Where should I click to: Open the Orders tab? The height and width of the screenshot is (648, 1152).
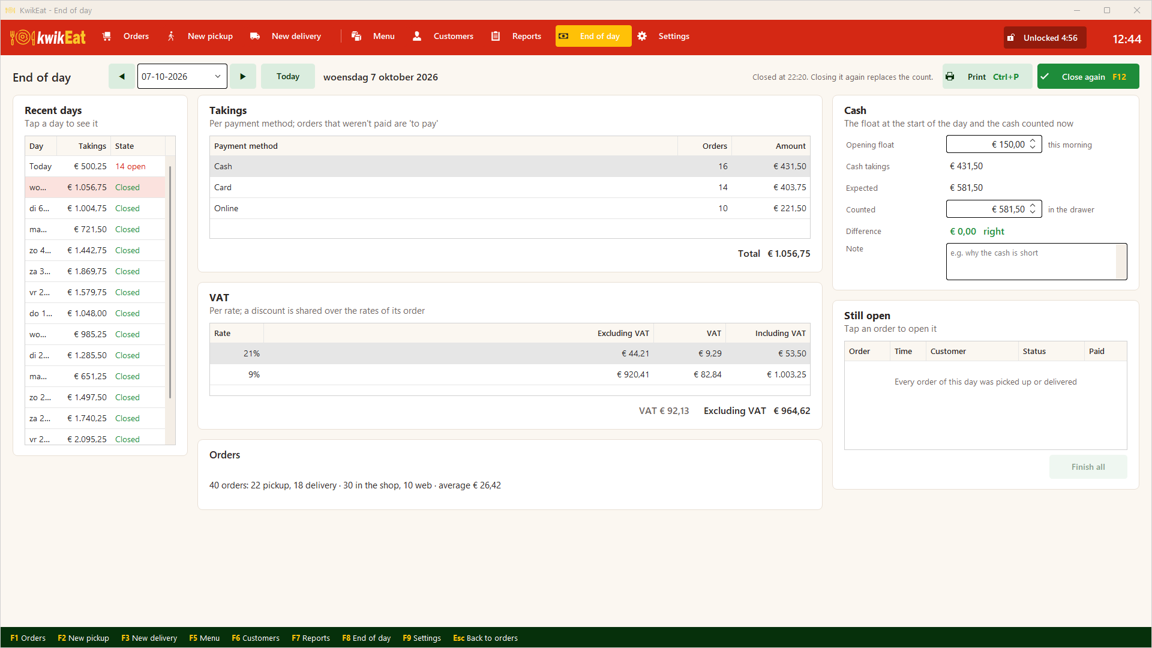pyautogui.click(x=126, y=37)
